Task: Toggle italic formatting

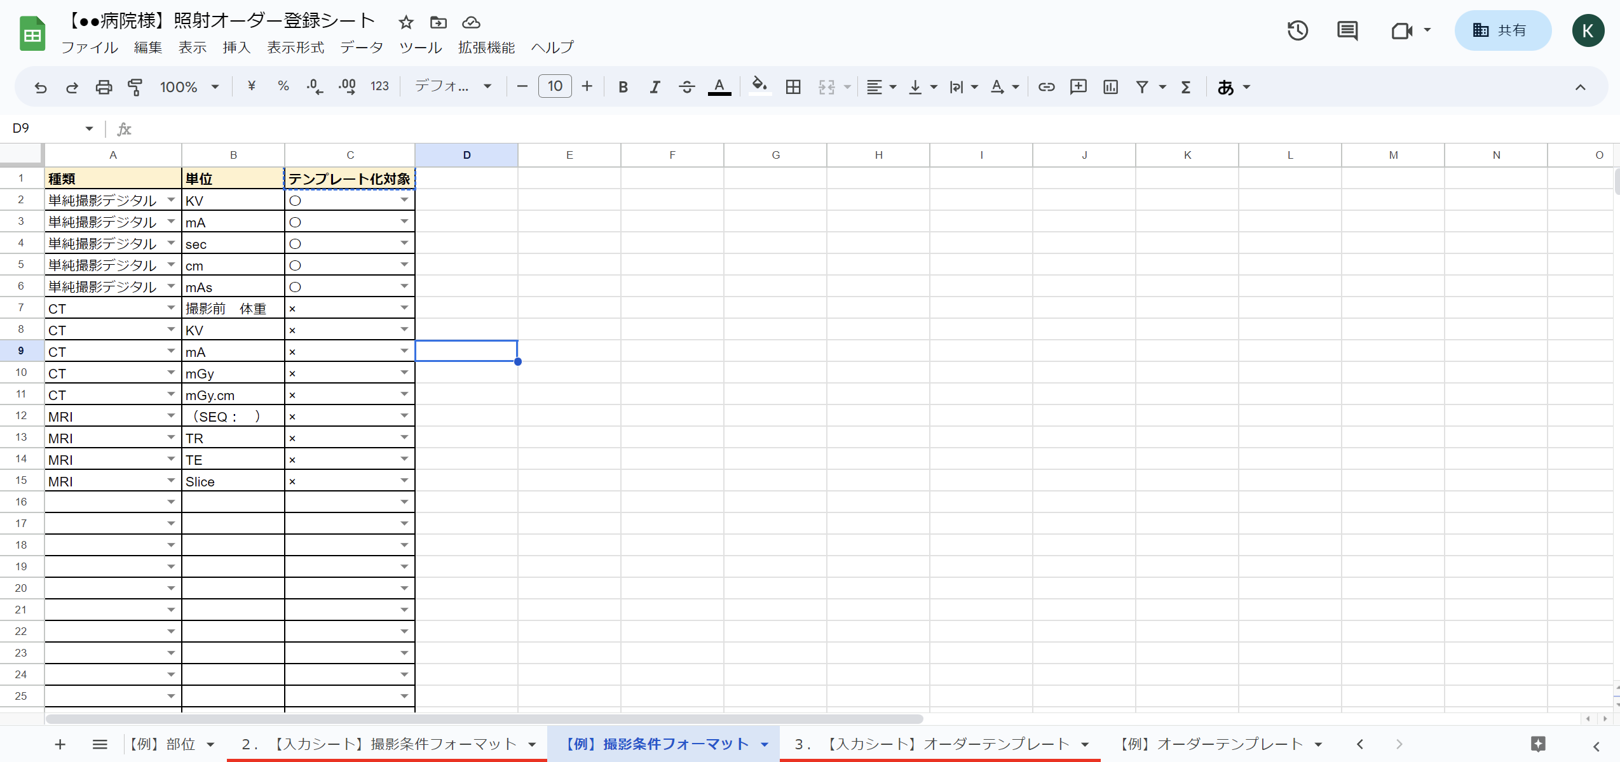Action: pyautogui.click(x=655, y=87)
